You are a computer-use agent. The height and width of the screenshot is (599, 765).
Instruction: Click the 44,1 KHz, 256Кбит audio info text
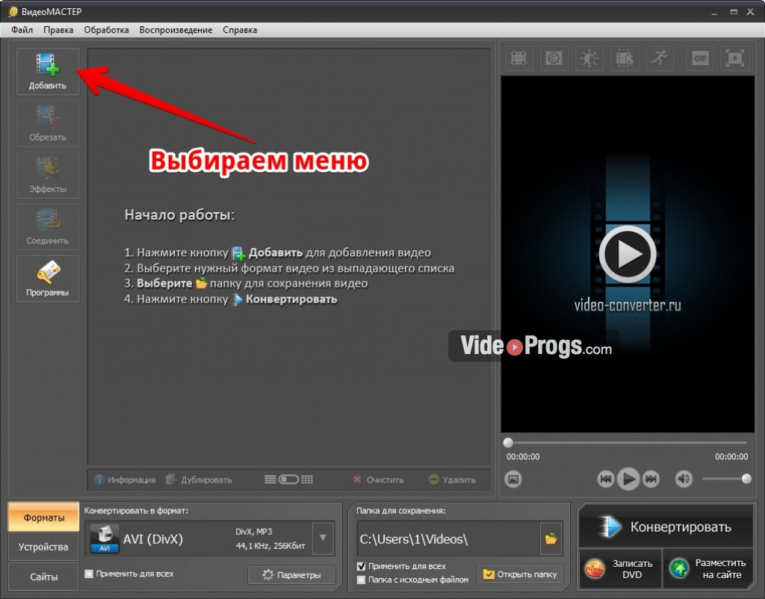point(270,546)
